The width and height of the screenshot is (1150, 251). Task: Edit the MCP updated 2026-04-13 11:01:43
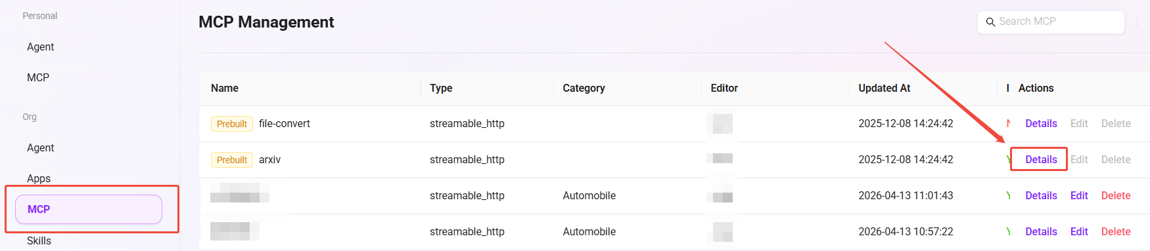pyautogui.click(x=1079, y=195)
